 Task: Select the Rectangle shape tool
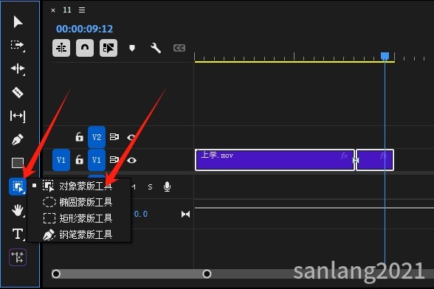(18, 163)
